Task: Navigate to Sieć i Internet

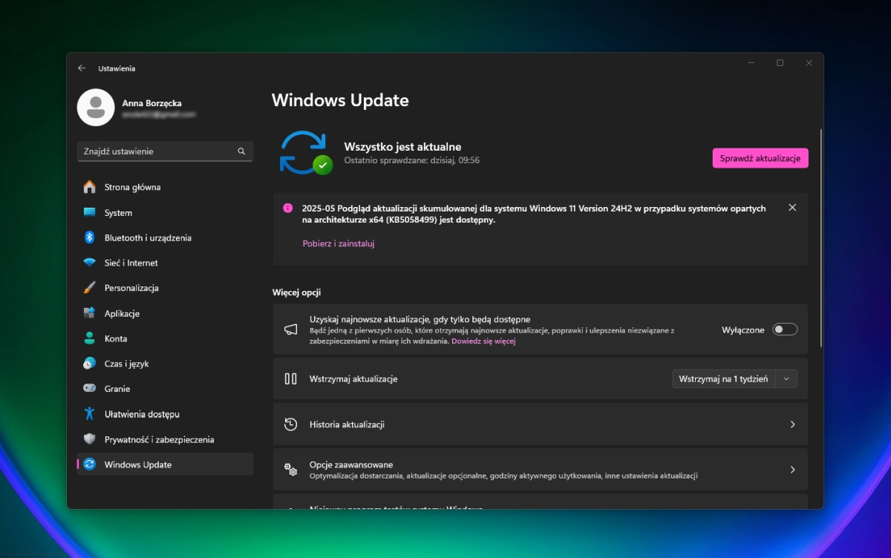Action: (x=165, y=263)
